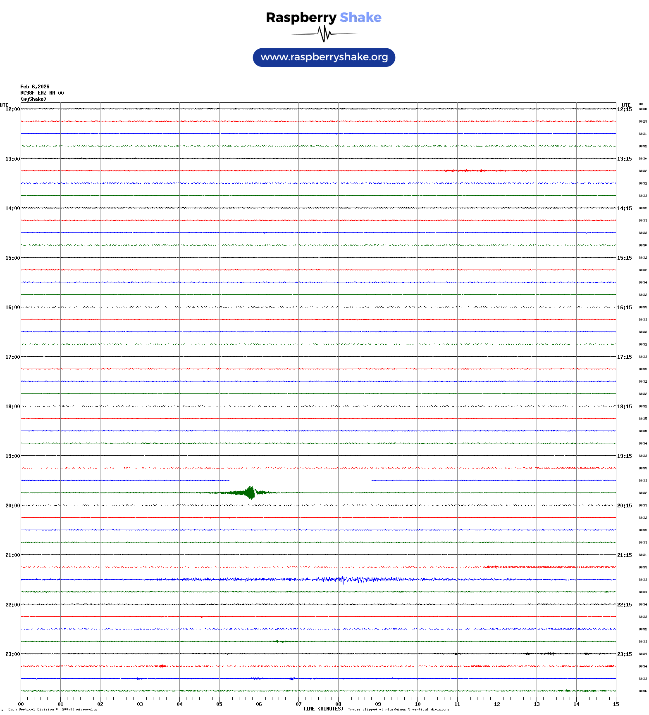
Task: Click the seismic pulse icon under the logo
Action: 324,34
